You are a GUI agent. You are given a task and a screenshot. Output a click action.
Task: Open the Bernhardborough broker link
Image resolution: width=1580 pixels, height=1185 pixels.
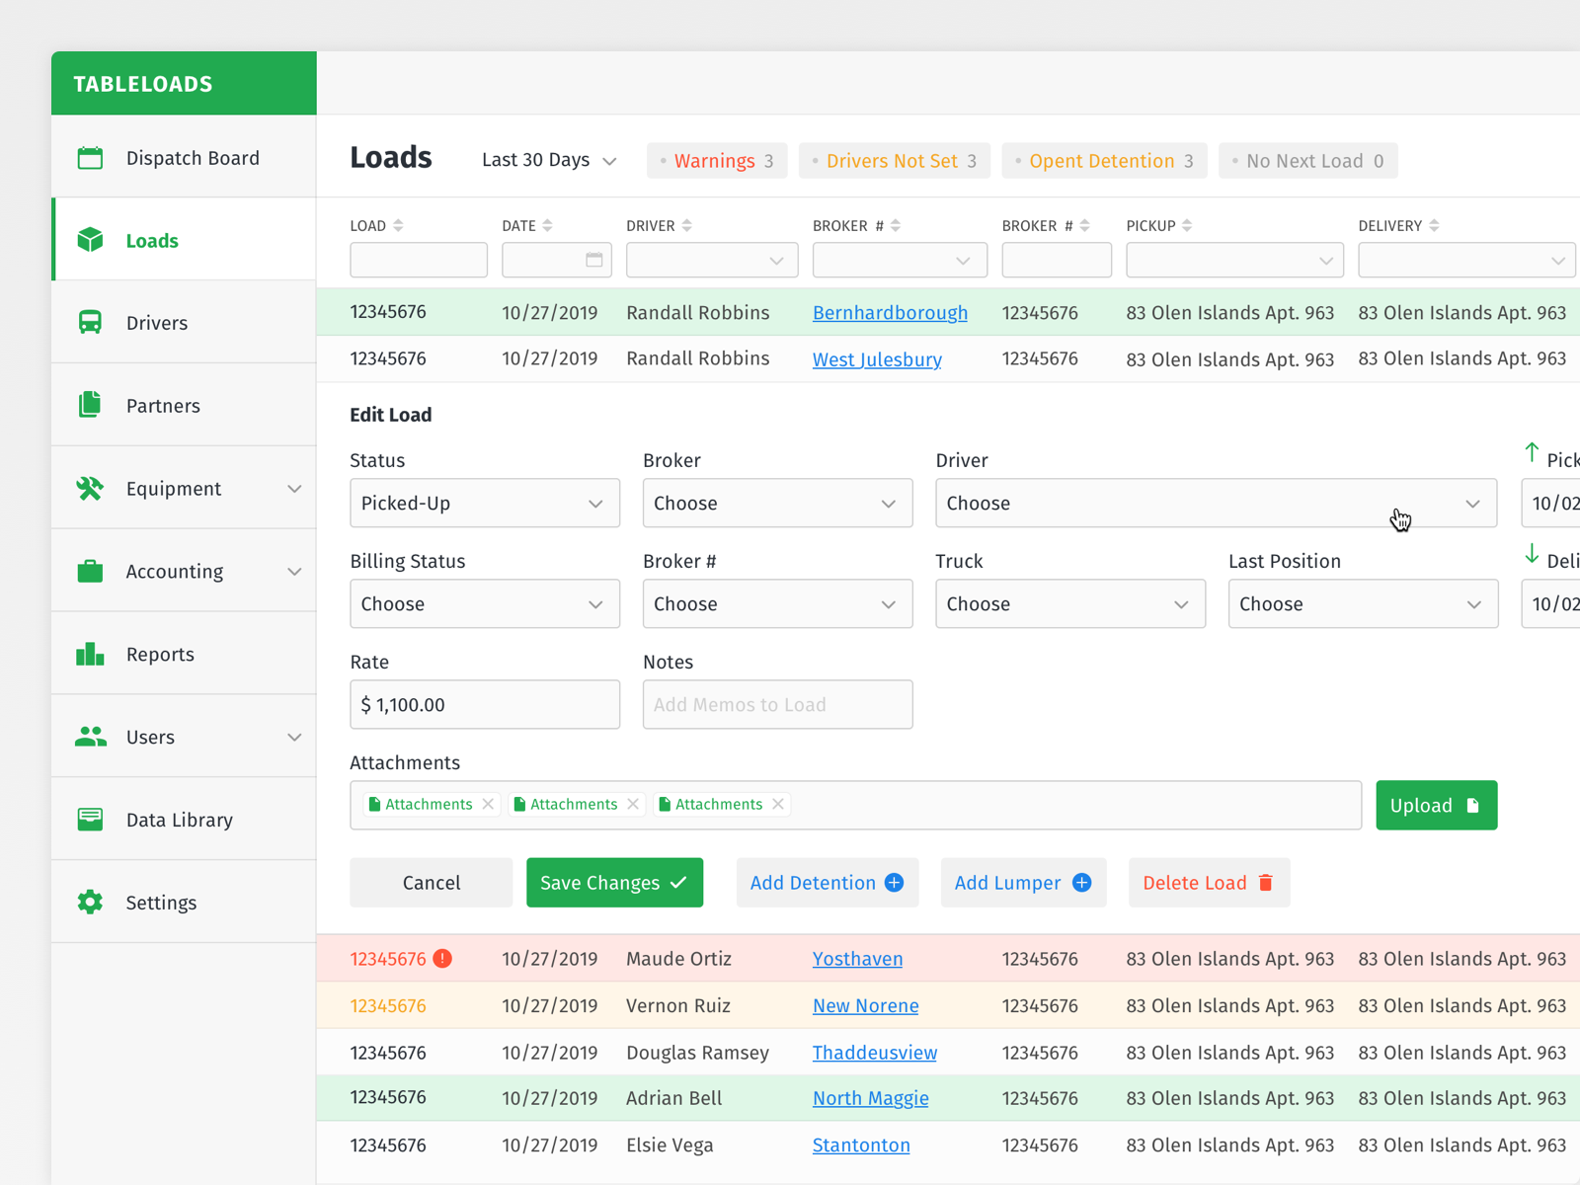pos(890,312)
